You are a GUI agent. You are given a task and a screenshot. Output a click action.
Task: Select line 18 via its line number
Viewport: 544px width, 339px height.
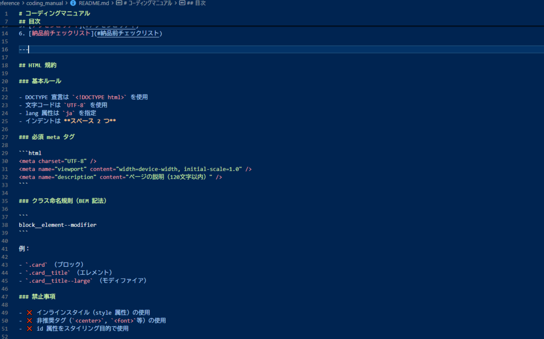pos(5,65)
